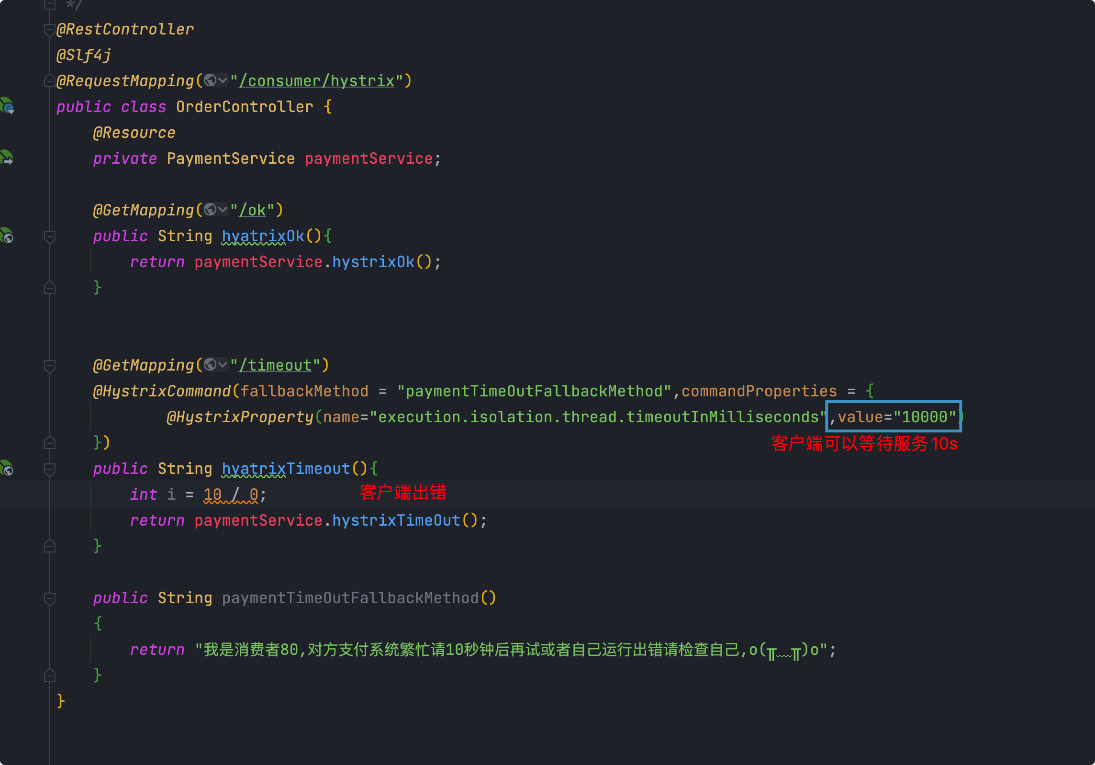Collapse hyatrixTimeout method body fold marker
This screenshot has width=1095, height=765.
coord(49,469)
